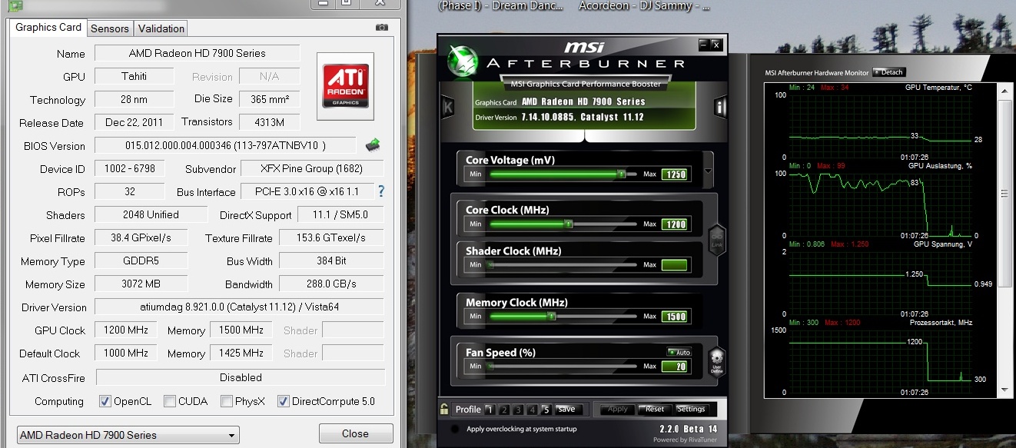Click the Driver Version field in GPU-Z

(239, 307)
